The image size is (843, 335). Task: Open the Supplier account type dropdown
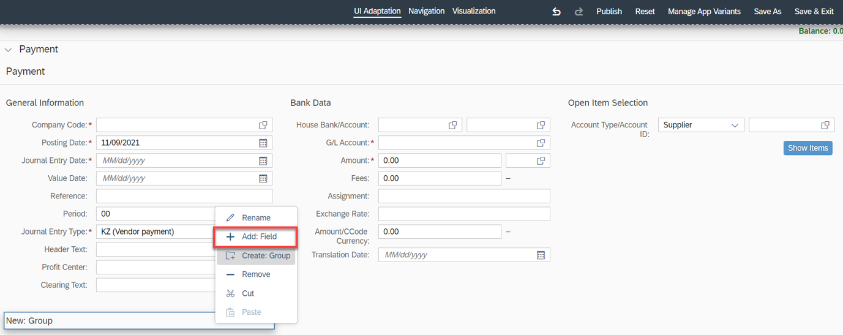(x=701, y=125)
